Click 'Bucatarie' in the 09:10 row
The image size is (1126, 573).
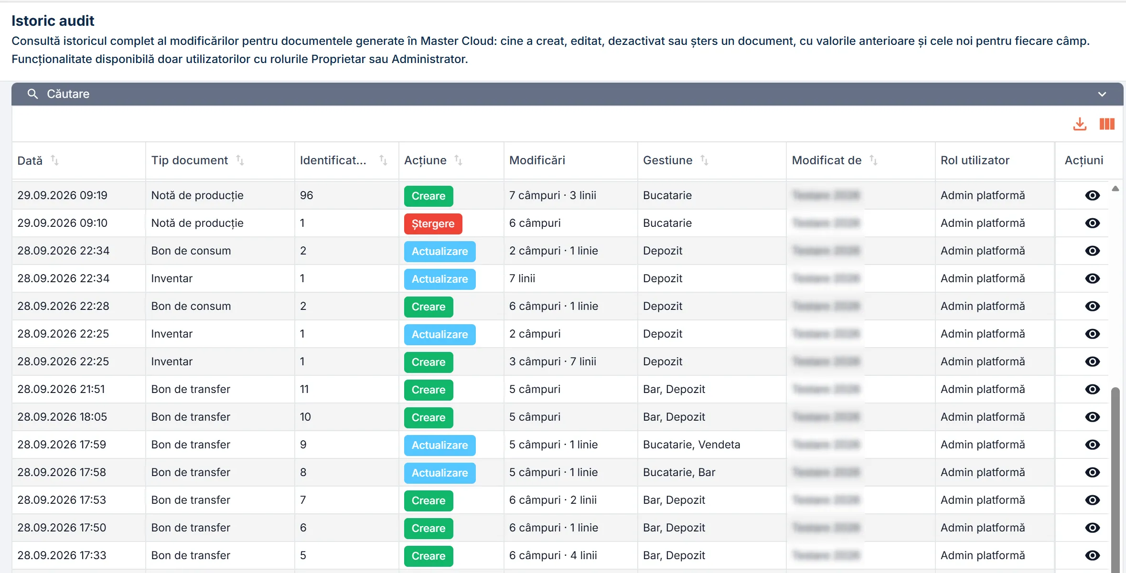click(x=667, y=223)
